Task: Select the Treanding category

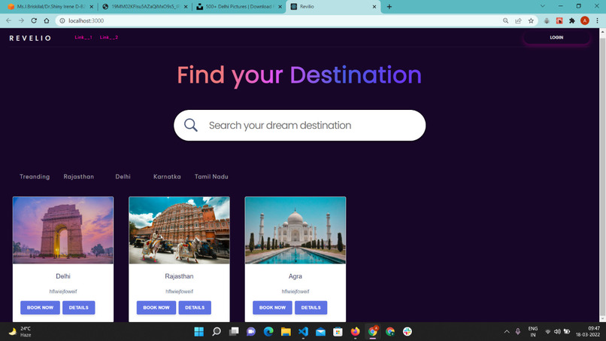Action: coord(35,176)
